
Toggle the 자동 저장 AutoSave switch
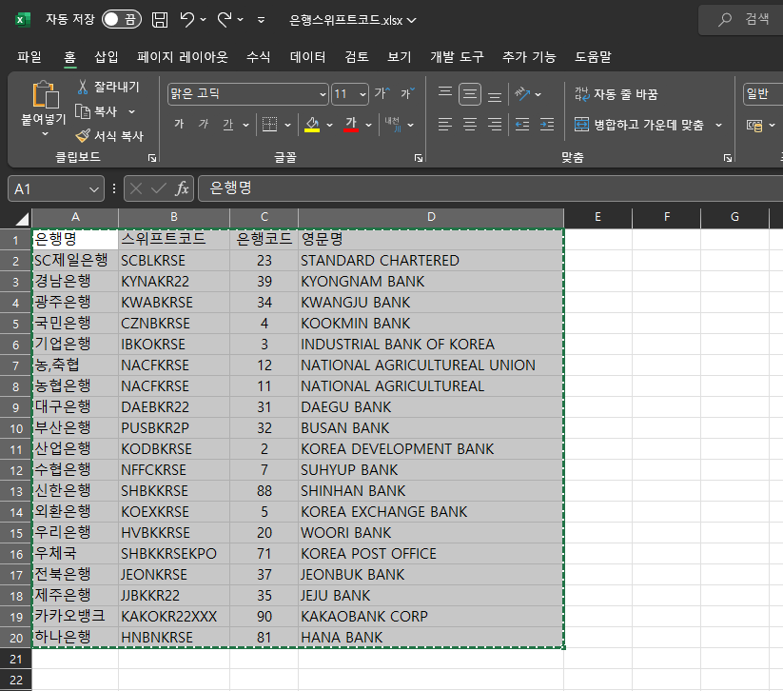pyautogui.click(x=122, y=19)
